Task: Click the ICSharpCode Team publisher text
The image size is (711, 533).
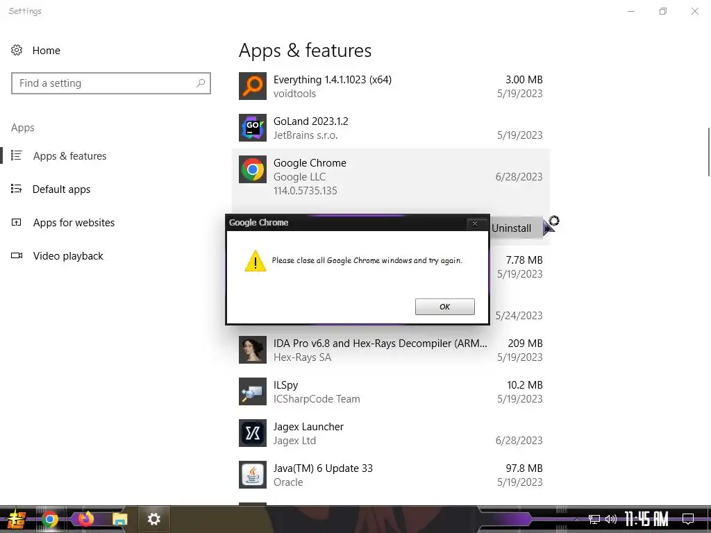Action: [x=317, y=399]
